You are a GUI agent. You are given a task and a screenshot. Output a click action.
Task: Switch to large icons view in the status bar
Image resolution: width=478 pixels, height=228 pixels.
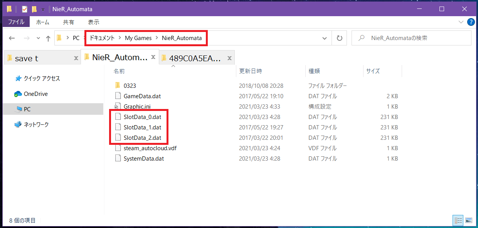pyautogui.click(x=468, y=220)
